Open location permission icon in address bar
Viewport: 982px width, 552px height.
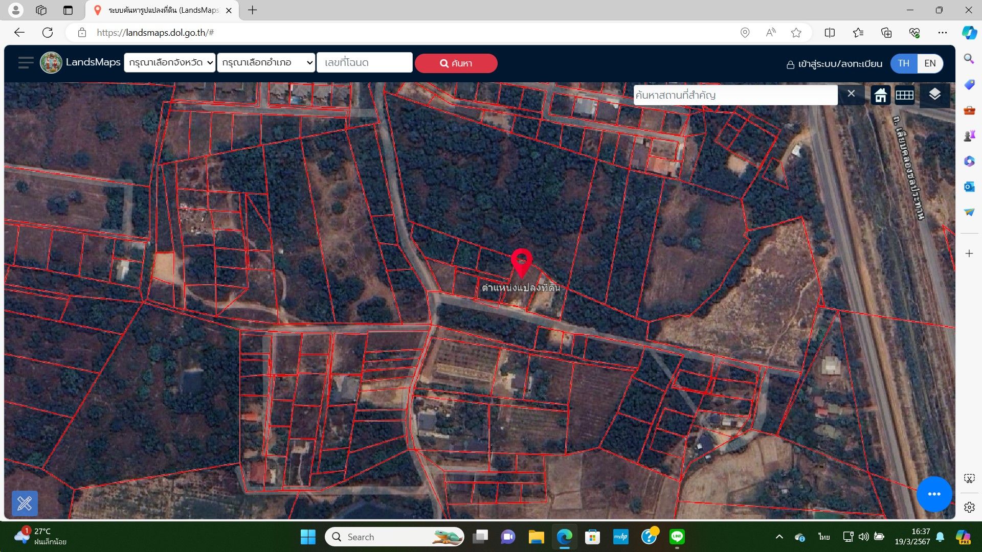click(745, 33)
